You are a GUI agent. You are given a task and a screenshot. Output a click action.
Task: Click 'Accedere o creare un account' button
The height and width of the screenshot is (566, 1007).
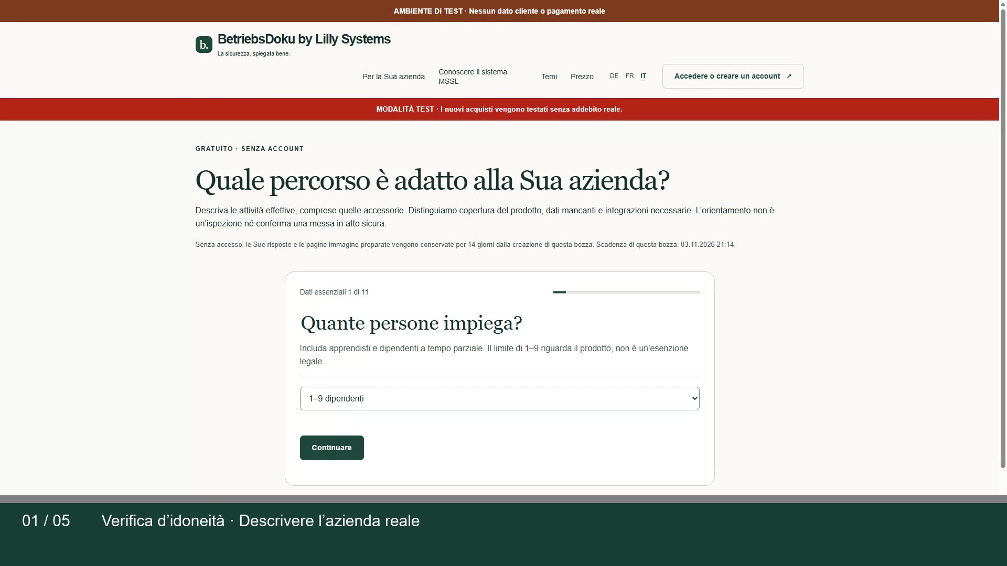click(733, 76)
